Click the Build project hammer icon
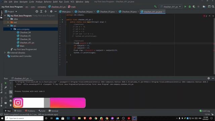The image size is (215, 121). (155, 7)
